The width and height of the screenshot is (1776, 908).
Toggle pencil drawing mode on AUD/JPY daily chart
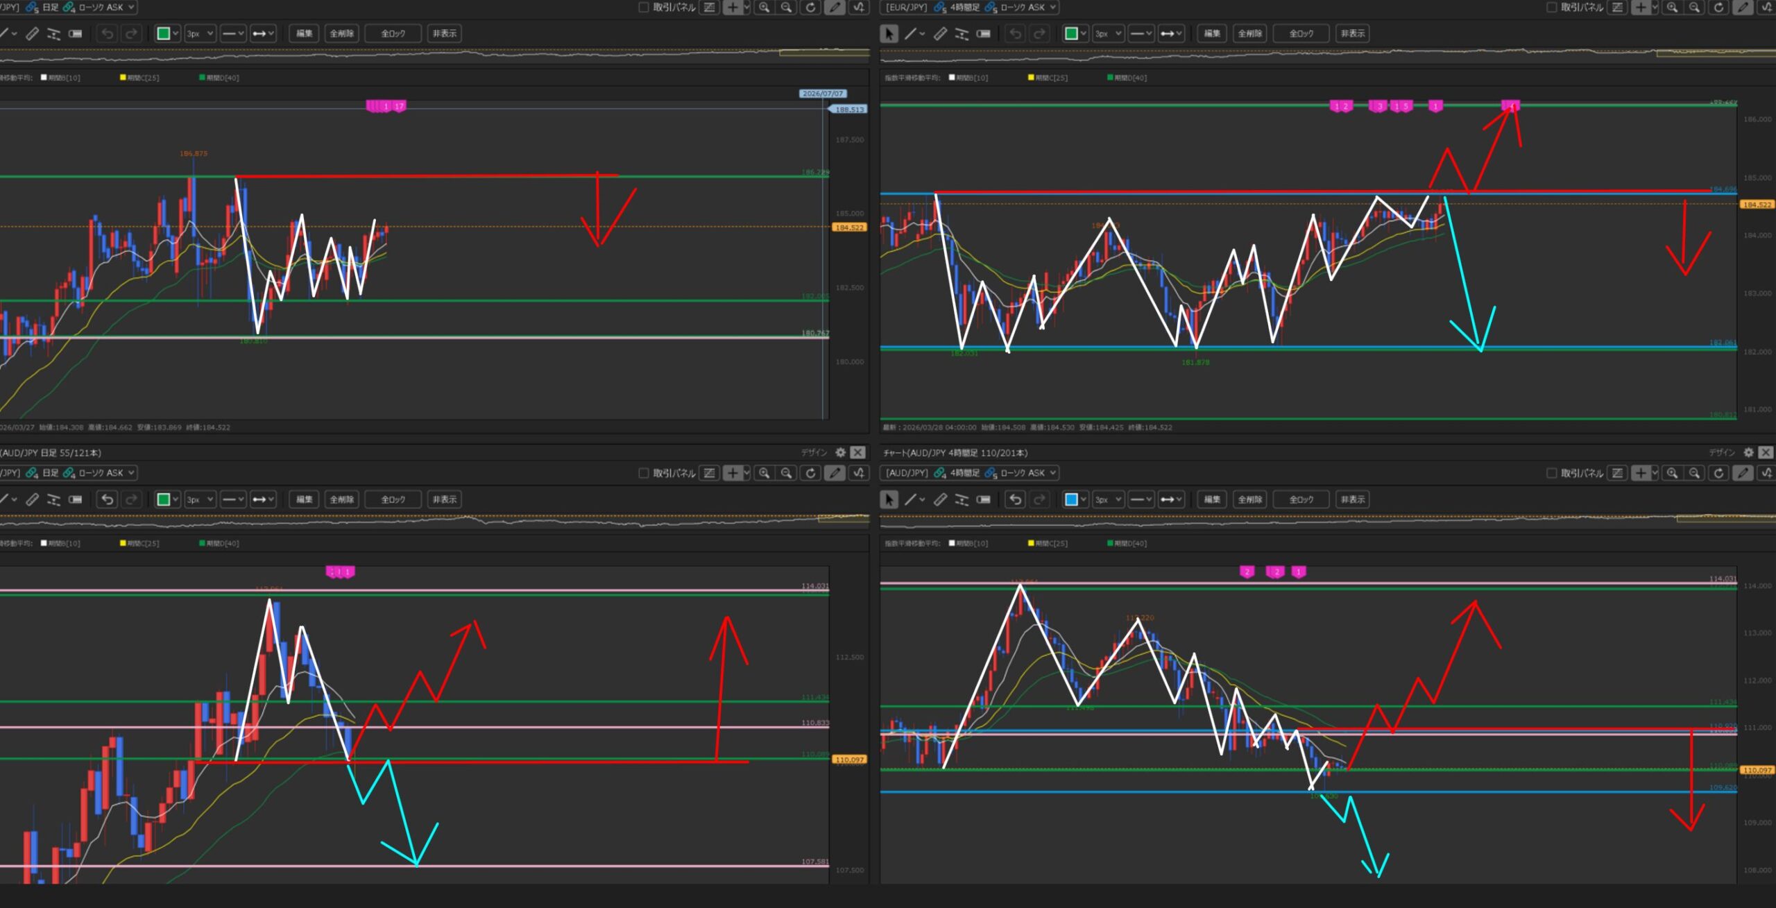(x=835, y=473)
